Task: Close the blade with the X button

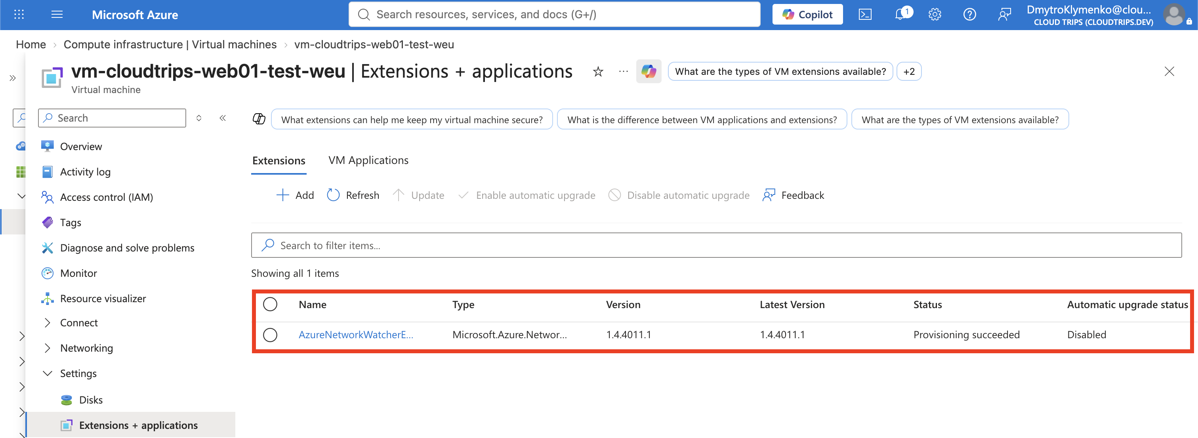Action: tap(1169, 71)
